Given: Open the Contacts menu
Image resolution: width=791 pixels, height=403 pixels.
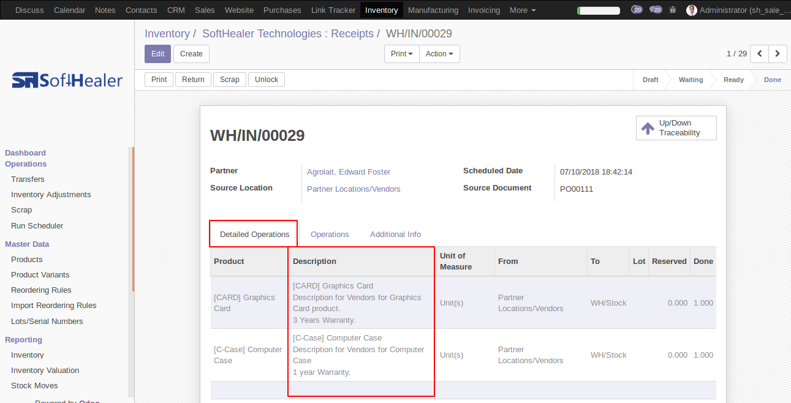Looking at the screenshot, I should pyautogui.click(x=142, y=10).
